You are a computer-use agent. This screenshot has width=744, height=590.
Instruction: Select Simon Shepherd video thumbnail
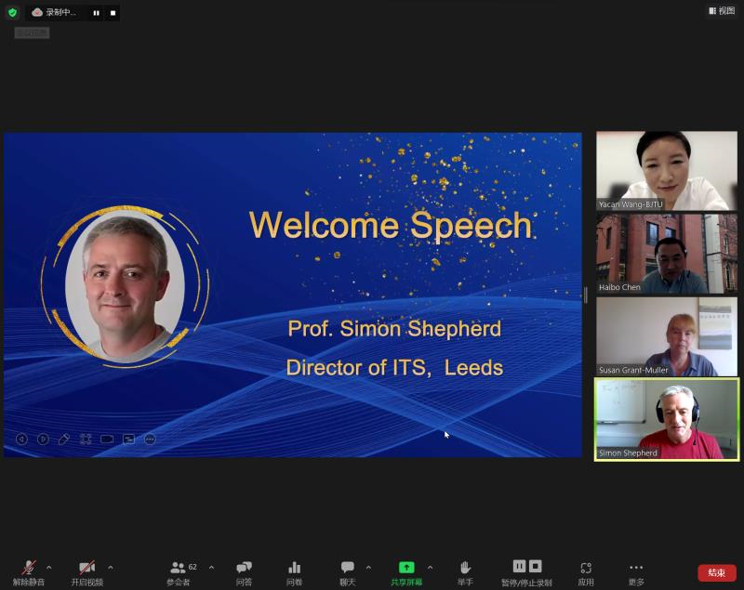click(666, 419)
